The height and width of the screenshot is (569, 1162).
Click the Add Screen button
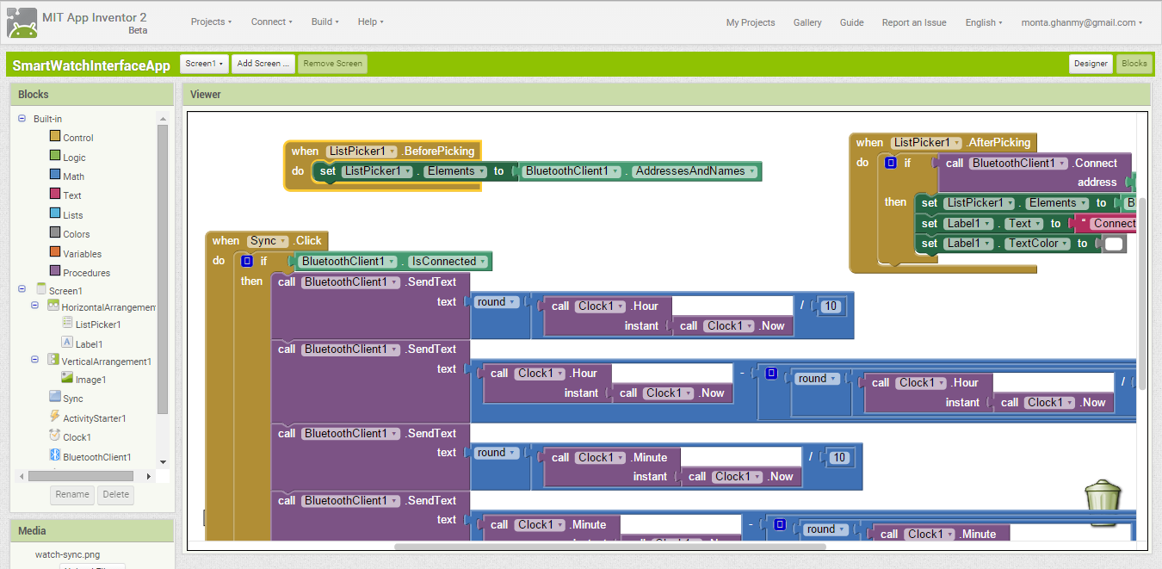pos(263,64)
